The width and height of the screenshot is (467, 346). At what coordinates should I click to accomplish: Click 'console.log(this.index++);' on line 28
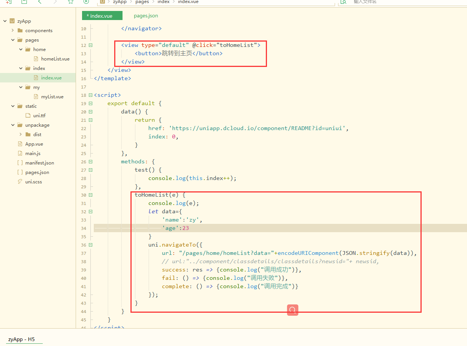click(192, 178)
